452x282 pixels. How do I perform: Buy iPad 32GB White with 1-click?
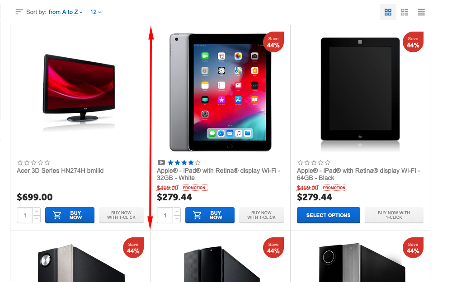click(261, 215)
